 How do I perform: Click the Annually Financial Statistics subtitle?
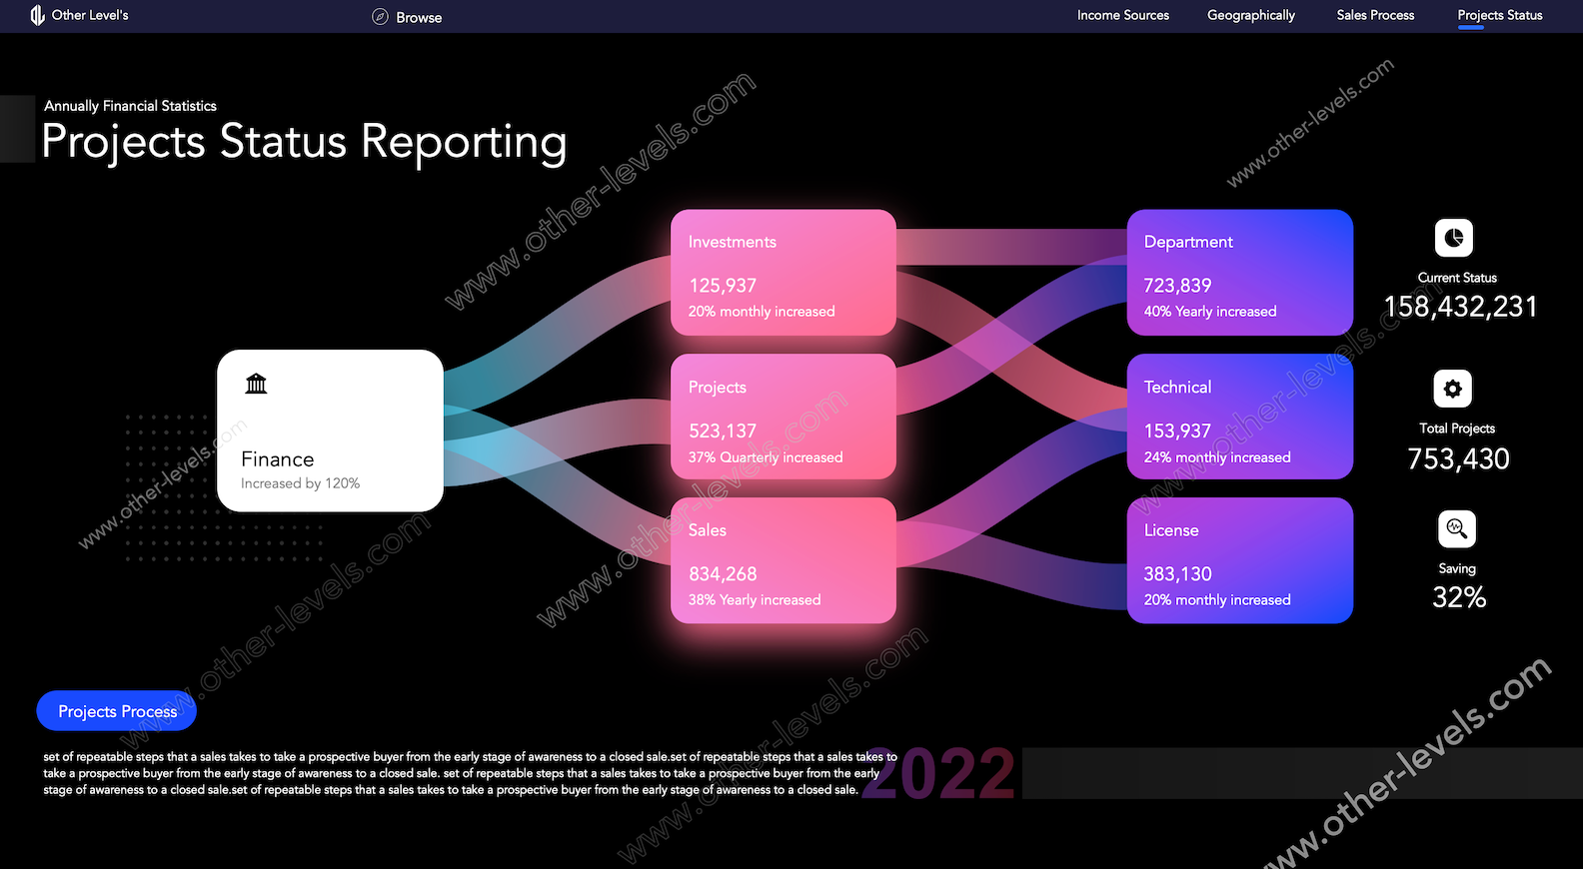pos(130,106)
